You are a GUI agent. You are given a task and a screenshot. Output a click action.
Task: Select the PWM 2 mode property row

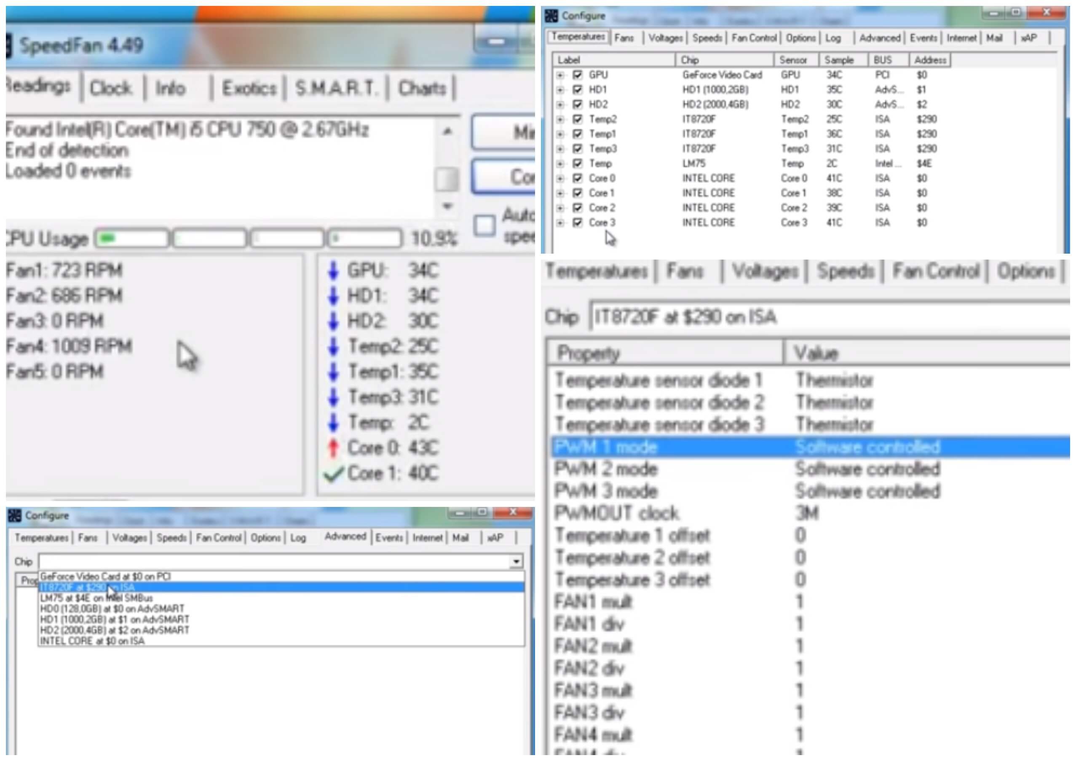click(x=811, y=469)
